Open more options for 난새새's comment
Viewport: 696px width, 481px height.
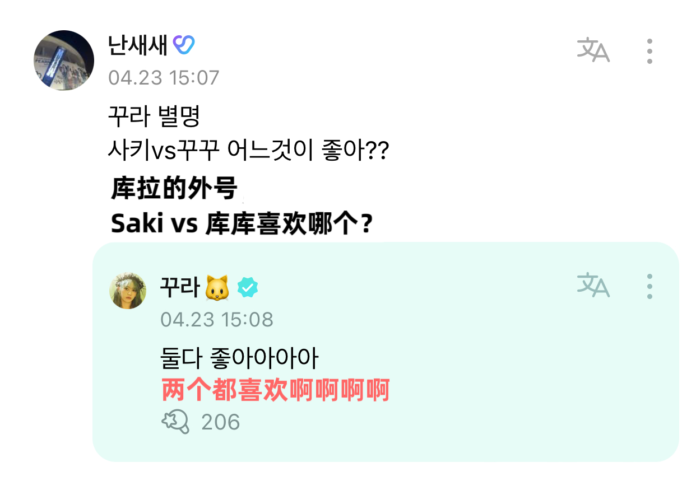click(x=649, y=51)
